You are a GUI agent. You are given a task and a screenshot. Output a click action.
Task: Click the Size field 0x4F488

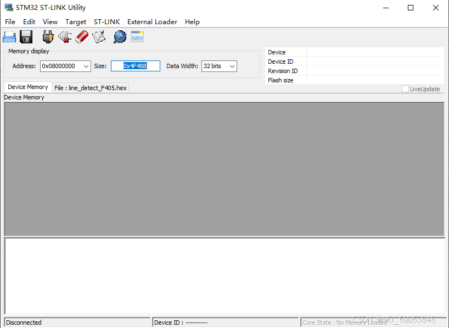[x=136, y=66]
